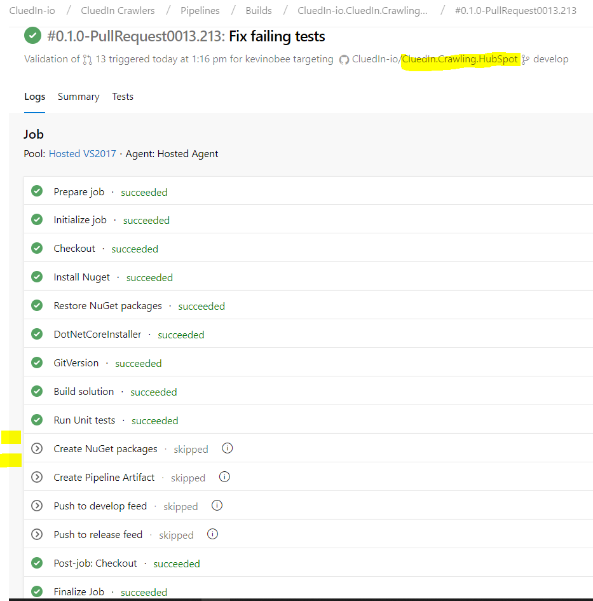Click the skipped icon for Create NuGet packages
The height and width of the screenshot is (601, 593).
tap(37, 448)
